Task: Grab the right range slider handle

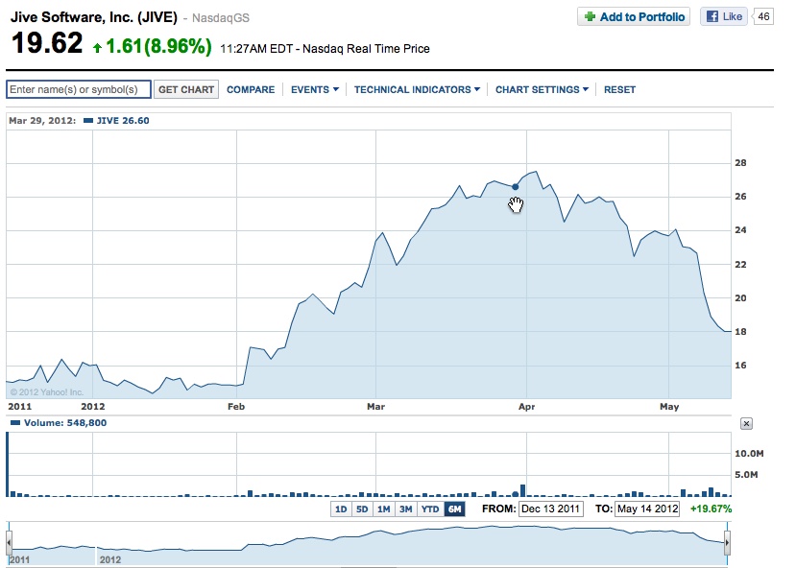Action: 727,543
